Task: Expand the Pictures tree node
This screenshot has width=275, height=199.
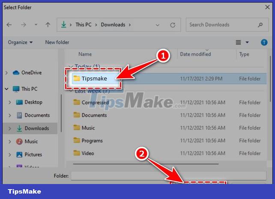Action: [10, 154]
